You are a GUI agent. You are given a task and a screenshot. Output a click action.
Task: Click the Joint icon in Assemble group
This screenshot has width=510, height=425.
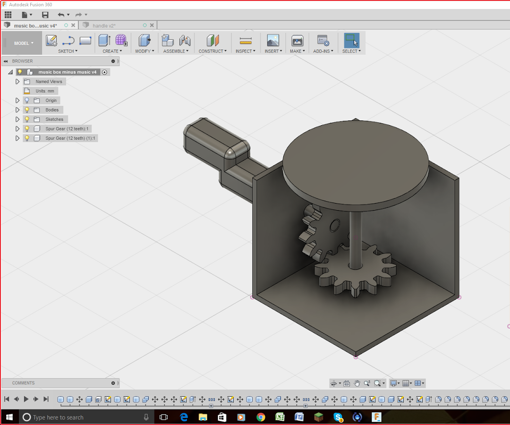click(185, 41)
